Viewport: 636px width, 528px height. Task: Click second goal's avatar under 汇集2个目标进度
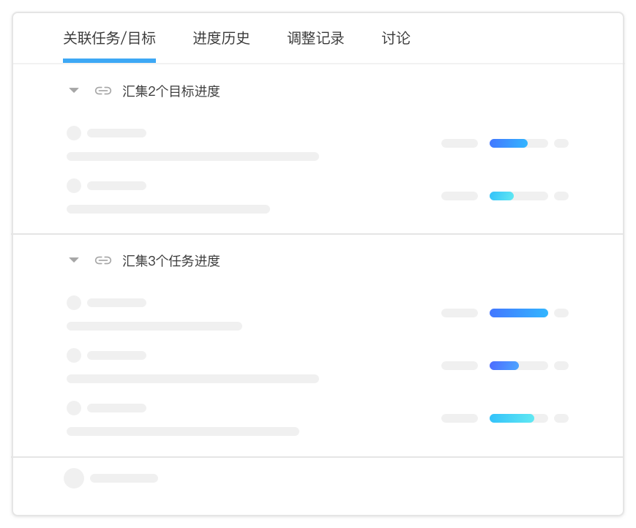pyautogui.click(x=74, y=186)
